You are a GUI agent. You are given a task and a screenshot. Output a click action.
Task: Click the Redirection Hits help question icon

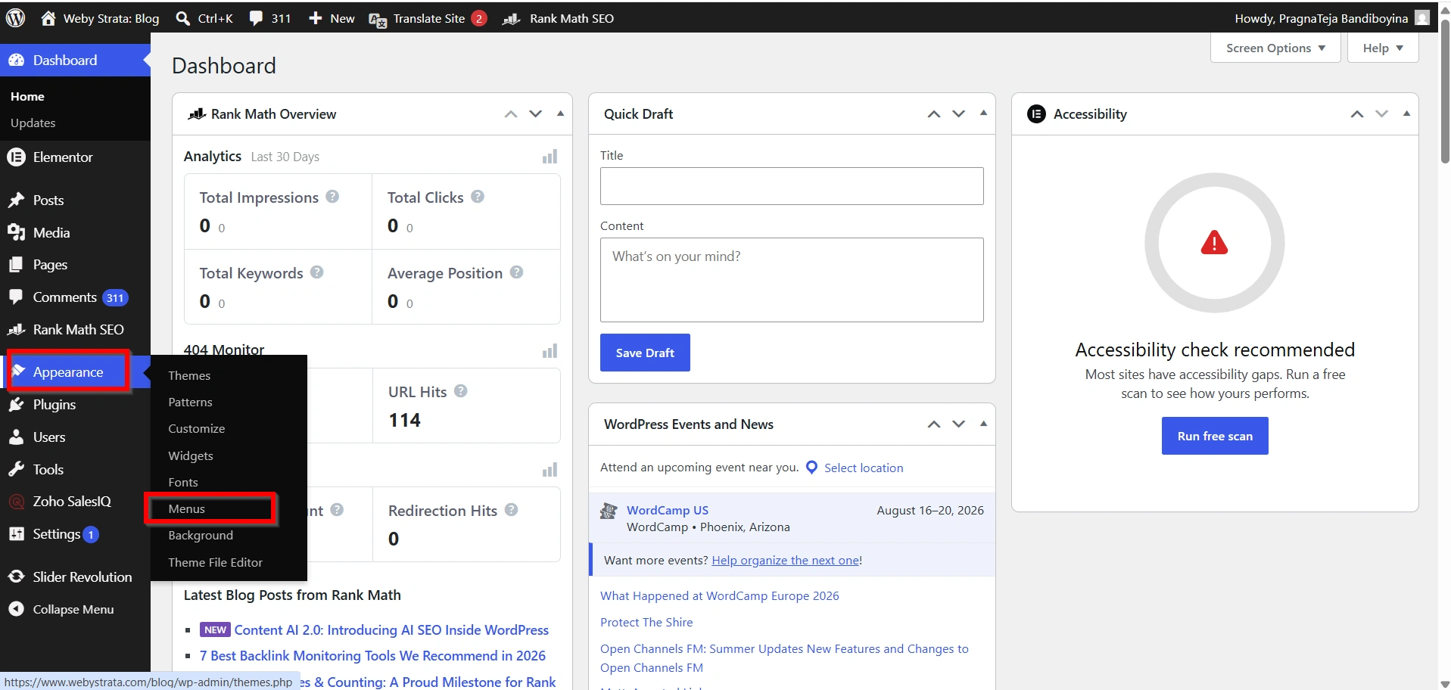click(511, 510)
